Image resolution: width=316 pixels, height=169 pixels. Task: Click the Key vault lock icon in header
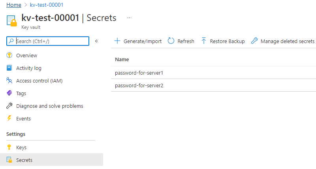click(x=12, y=21)
